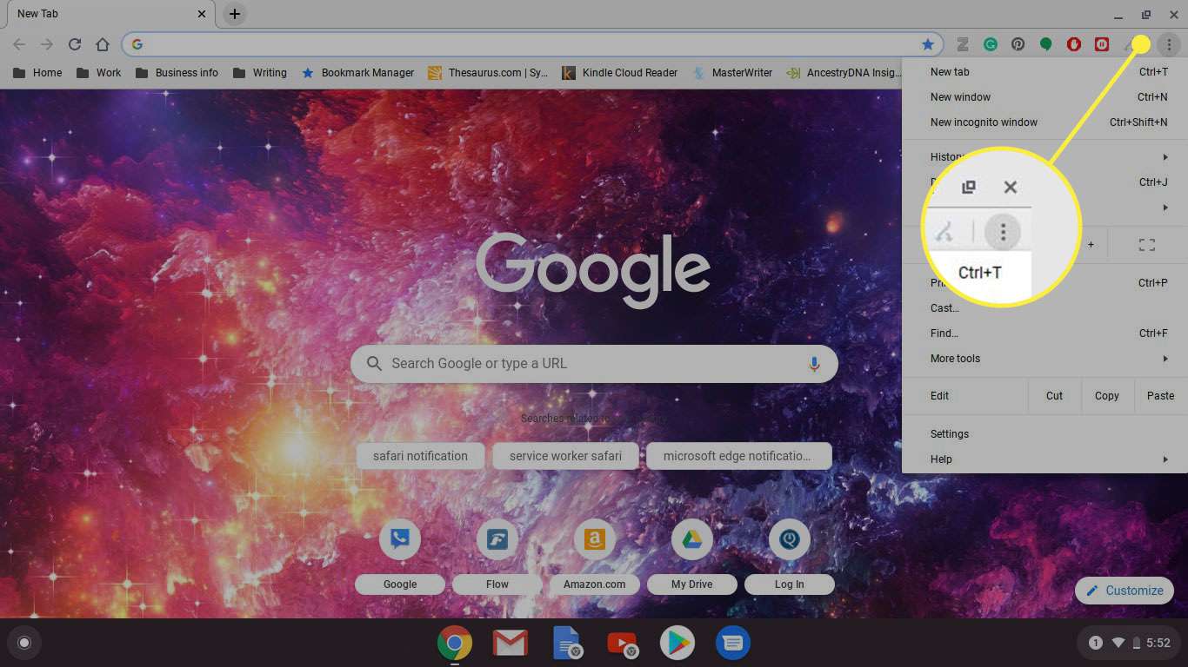Open the Home bookmarks folder
The height and width of the screenshot is (667, 1188).
(37, 73)
